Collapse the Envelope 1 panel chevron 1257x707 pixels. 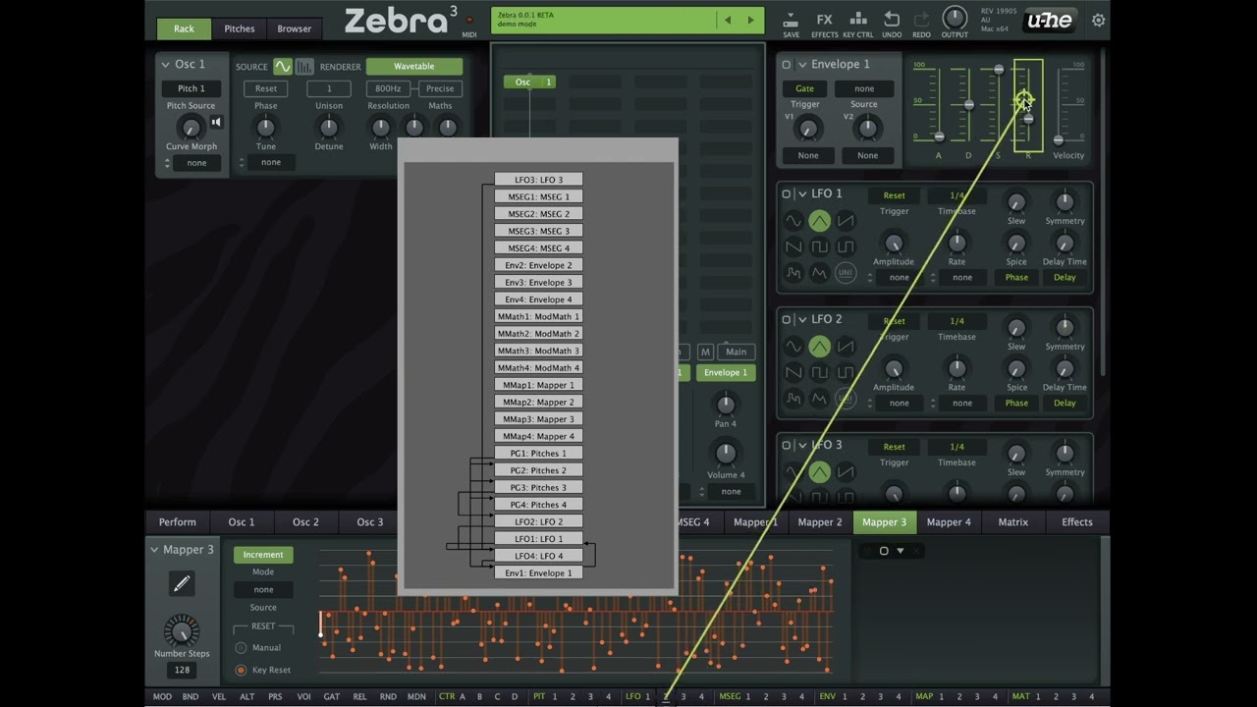tap(802, 65)
